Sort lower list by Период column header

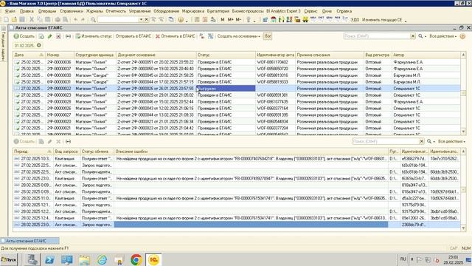pos(32,151)
